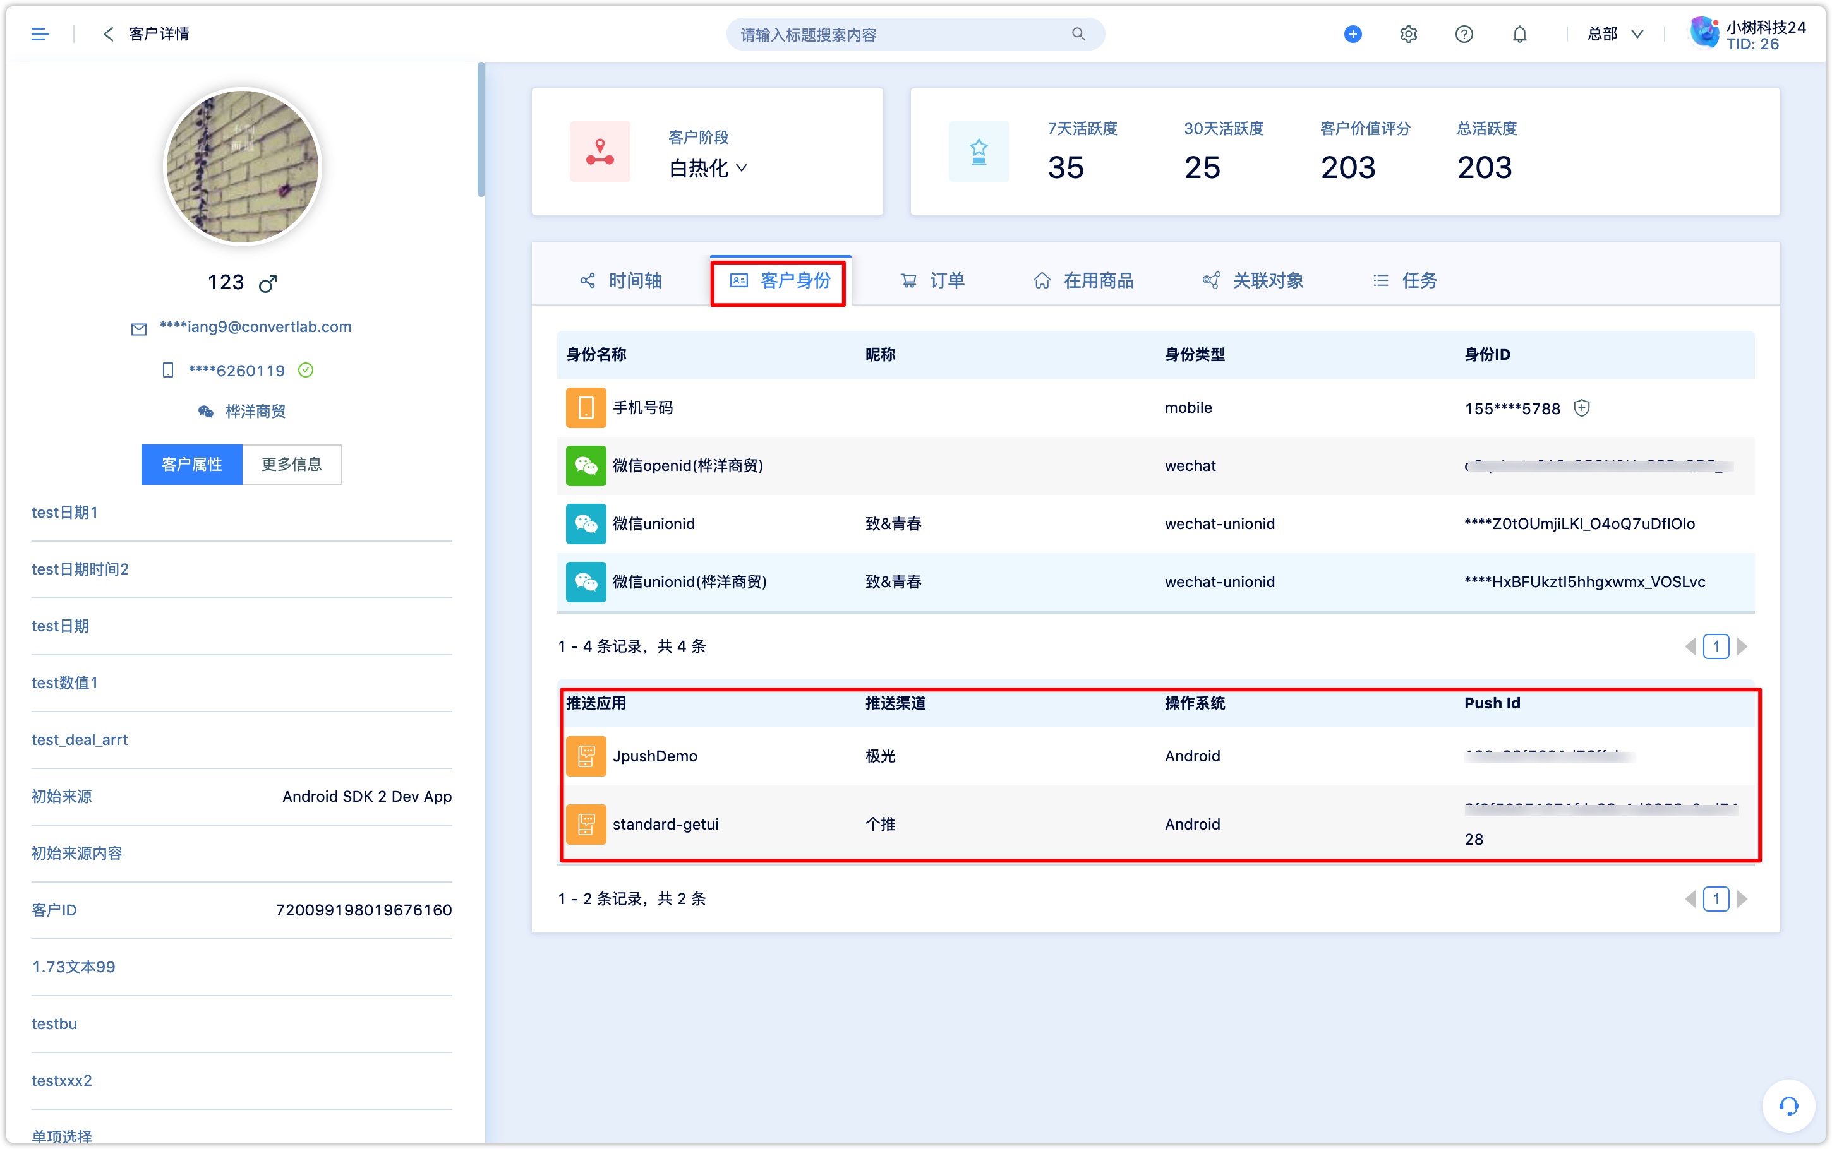Click the activity score star icon
This screenshot has height=1149, width=1832.
coord(979,152)
